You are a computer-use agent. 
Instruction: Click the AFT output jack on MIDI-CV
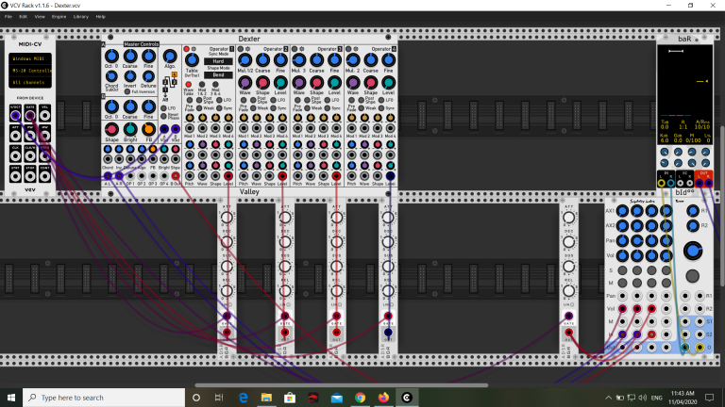15,136
